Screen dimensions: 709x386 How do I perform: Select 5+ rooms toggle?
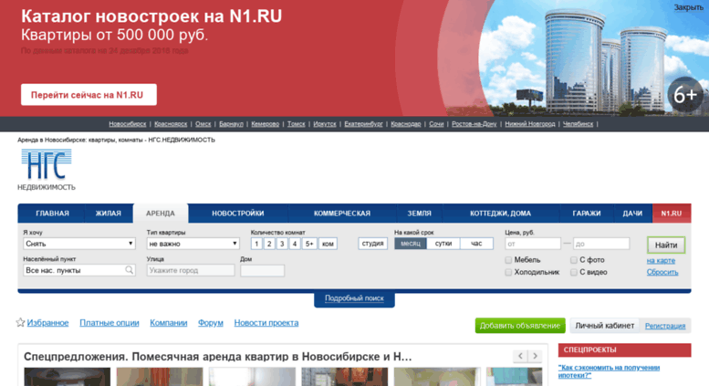point(309,244)
